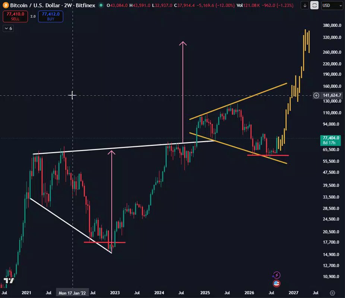Click the red SELL 77,410.0 button
Viewport: 345px width, 298px height.
click(x=15, y=16)
